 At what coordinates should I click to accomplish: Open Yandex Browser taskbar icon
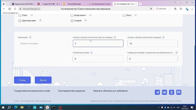(47, 107)
